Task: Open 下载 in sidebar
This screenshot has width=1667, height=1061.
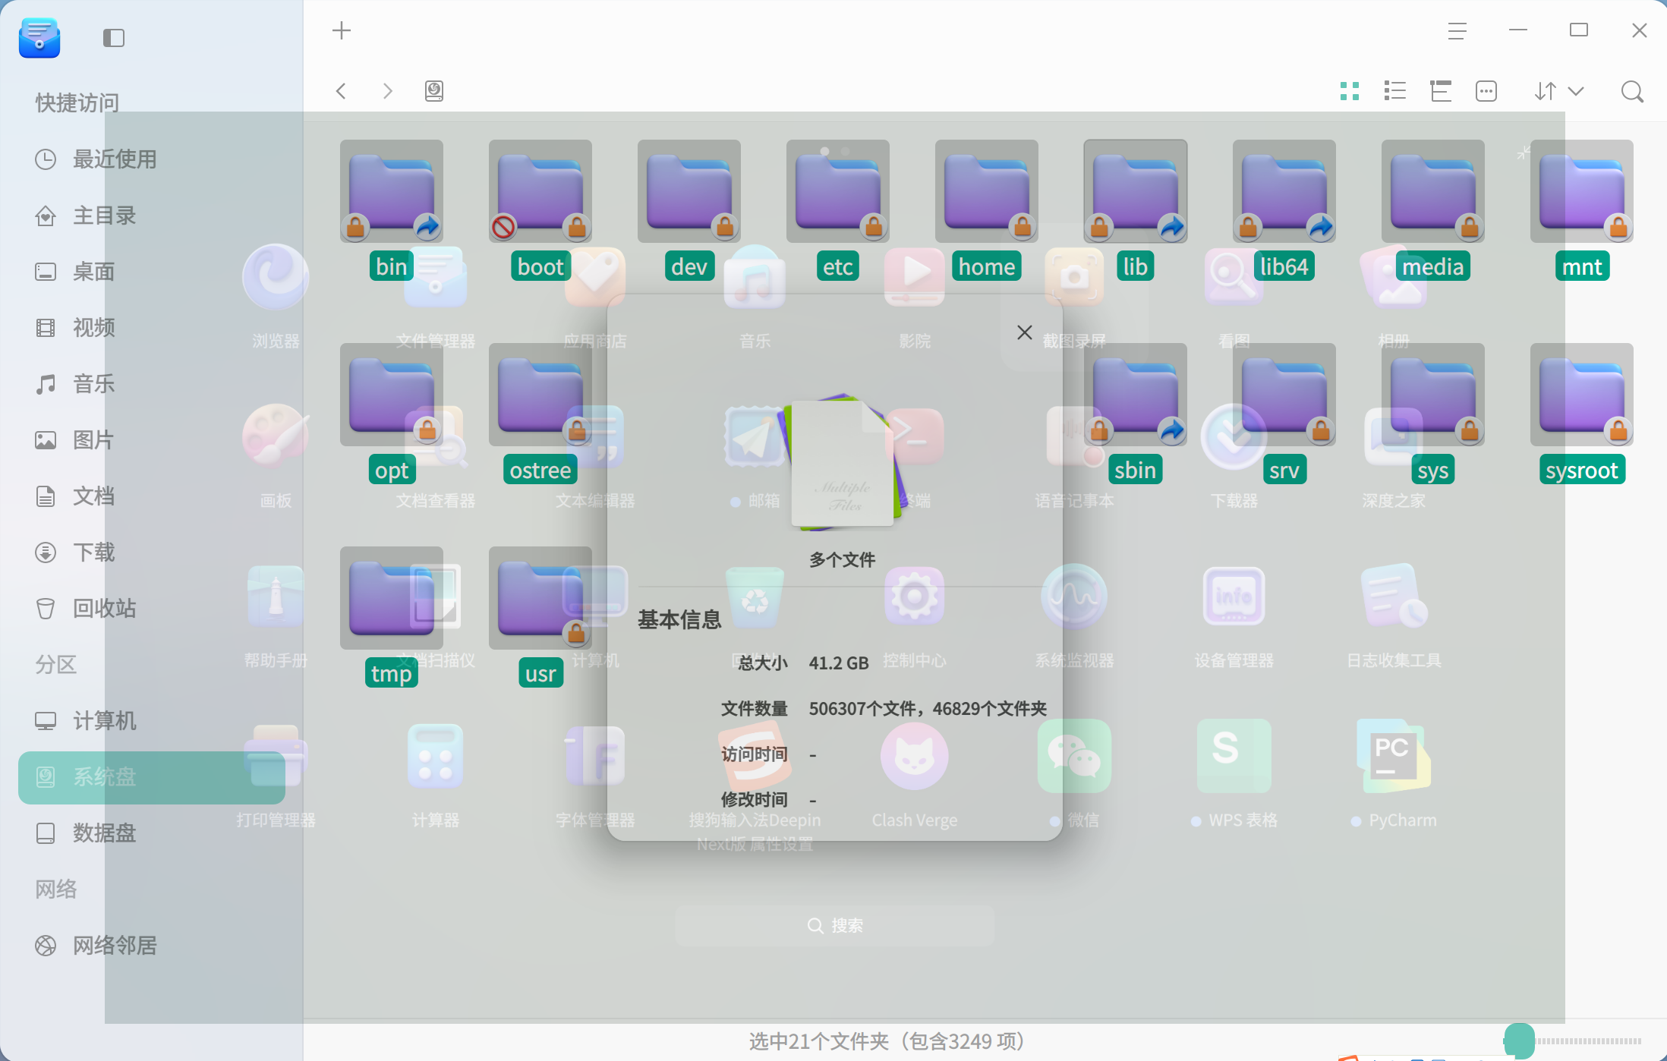Action: (152, 553)
